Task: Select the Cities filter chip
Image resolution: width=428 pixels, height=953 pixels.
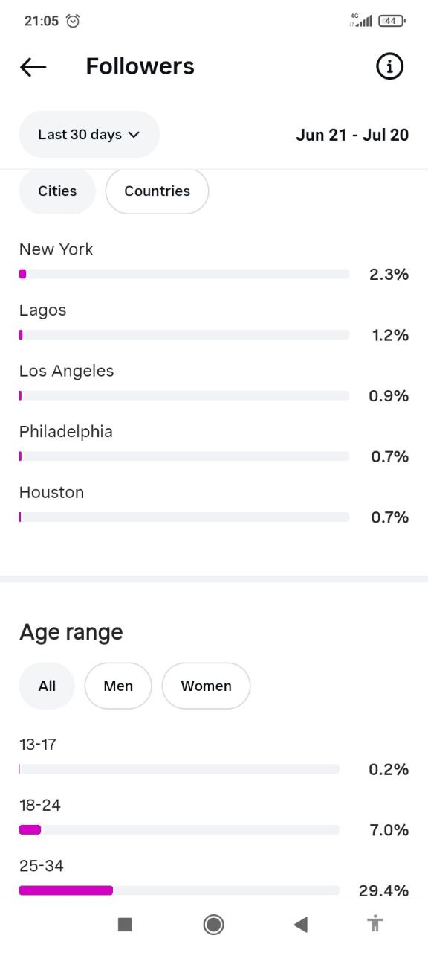Action: point(57,191)
